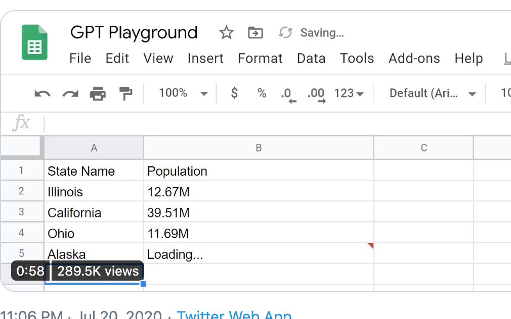
Task: Open the Help menu
Action: 469,59
